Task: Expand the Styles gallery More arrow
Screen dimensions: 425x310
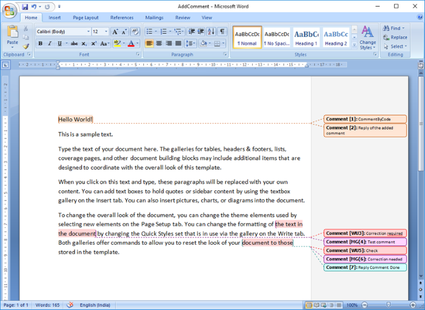Action: click(x=354, y=45)
